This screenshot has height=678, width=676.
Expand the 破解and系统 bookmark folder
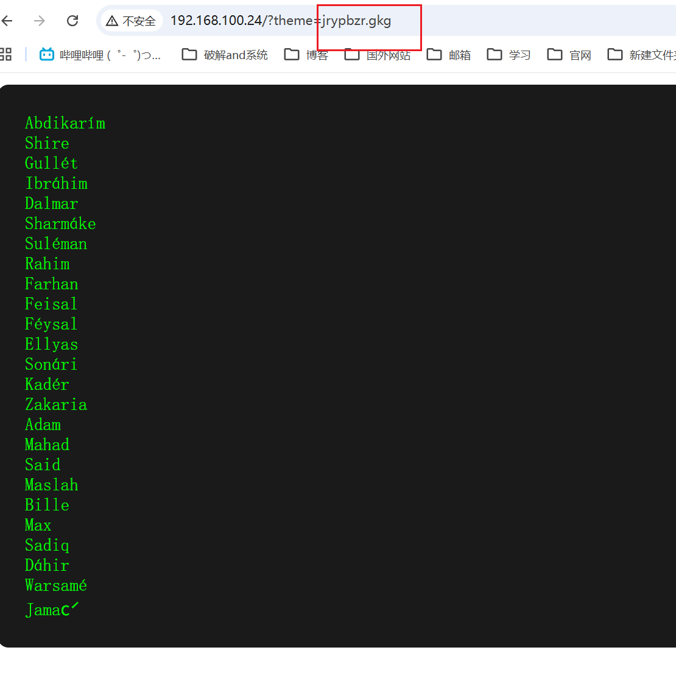(x=225, y=55)
